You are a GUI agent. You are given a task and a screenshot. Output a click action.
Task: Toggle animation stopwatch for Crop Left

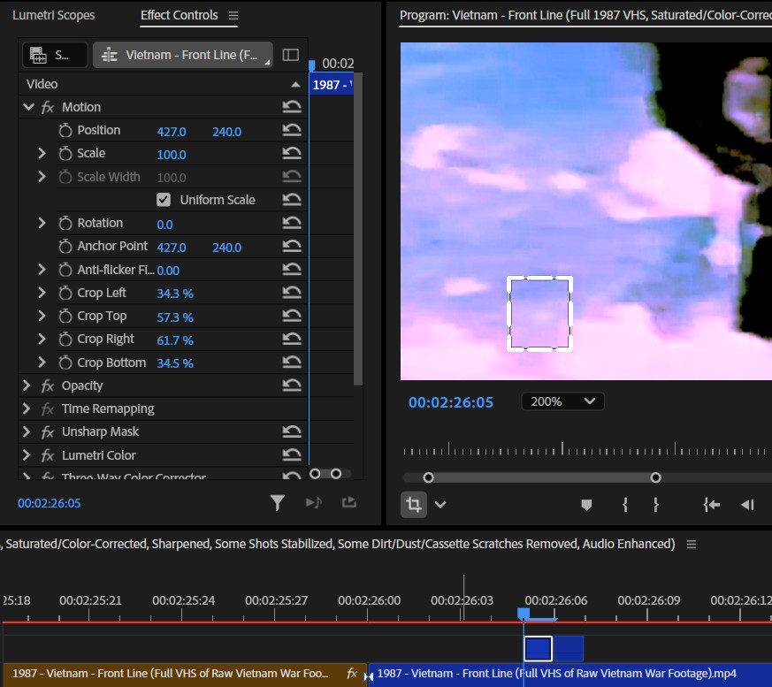tap(65, 294)
